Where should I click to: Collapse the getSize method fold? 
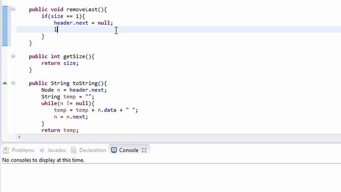click(13, 56)
